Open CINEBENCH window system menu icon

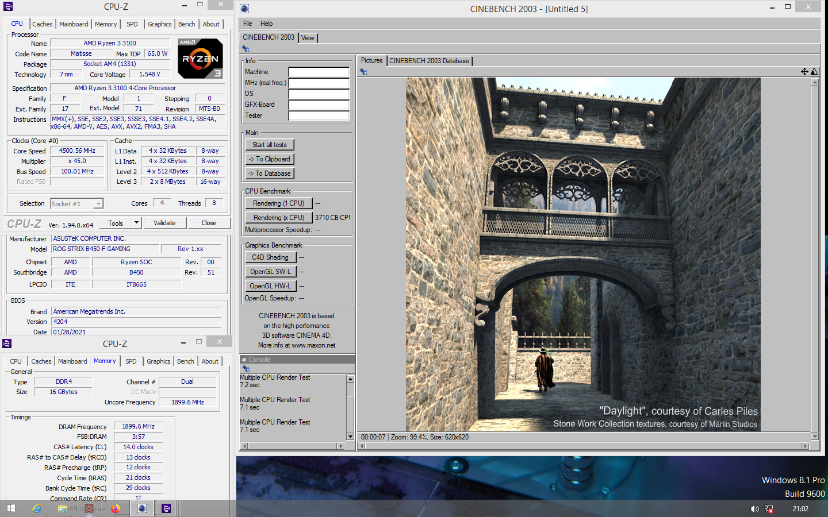244,9
